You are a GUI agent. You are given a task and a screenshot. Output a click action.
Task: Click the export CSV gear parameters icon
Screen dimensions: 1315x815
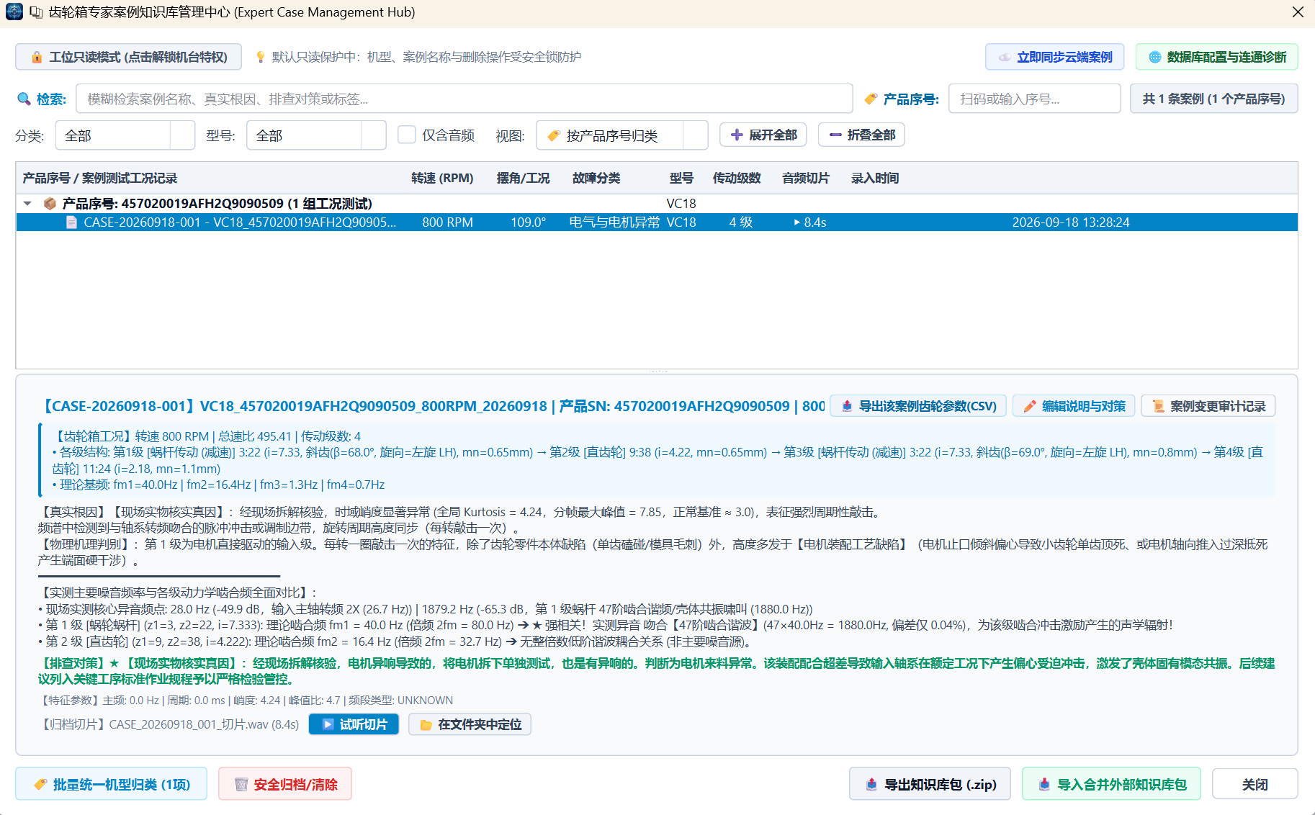pyautogui.click(x=847, y=406)
